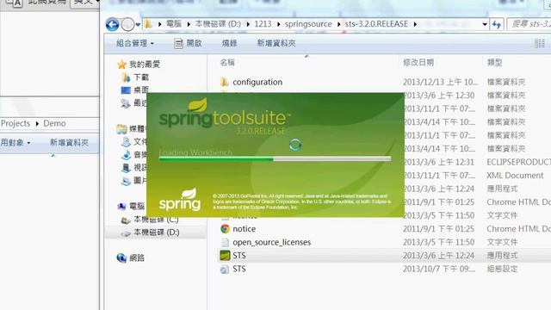Click 新增資料夾 in the left window toolbar
The height and width of the screenshot is (310, 551).
[x=69, y=142]
